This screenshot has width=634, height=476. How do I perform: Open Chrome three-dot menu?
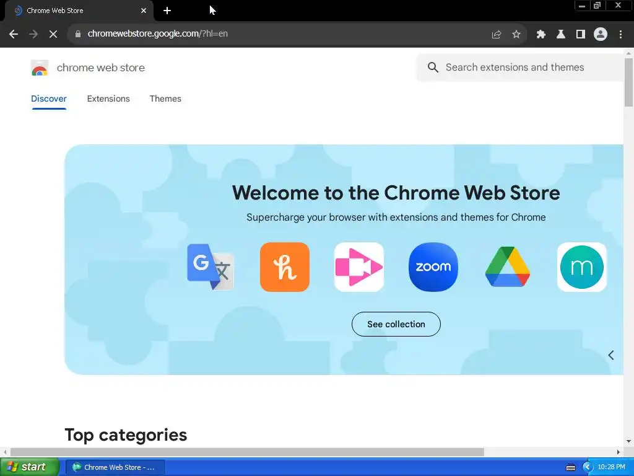[x=620, y=35]
